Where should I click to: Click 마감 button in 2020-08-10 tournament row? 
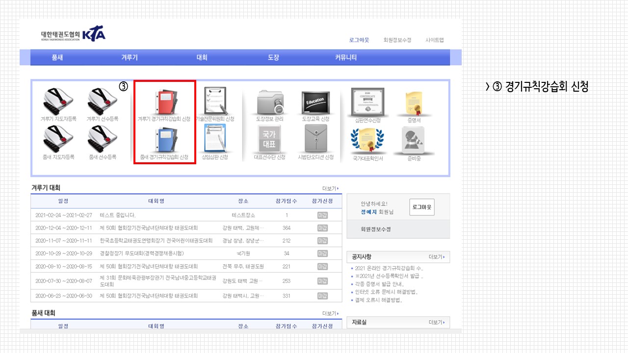322,267
